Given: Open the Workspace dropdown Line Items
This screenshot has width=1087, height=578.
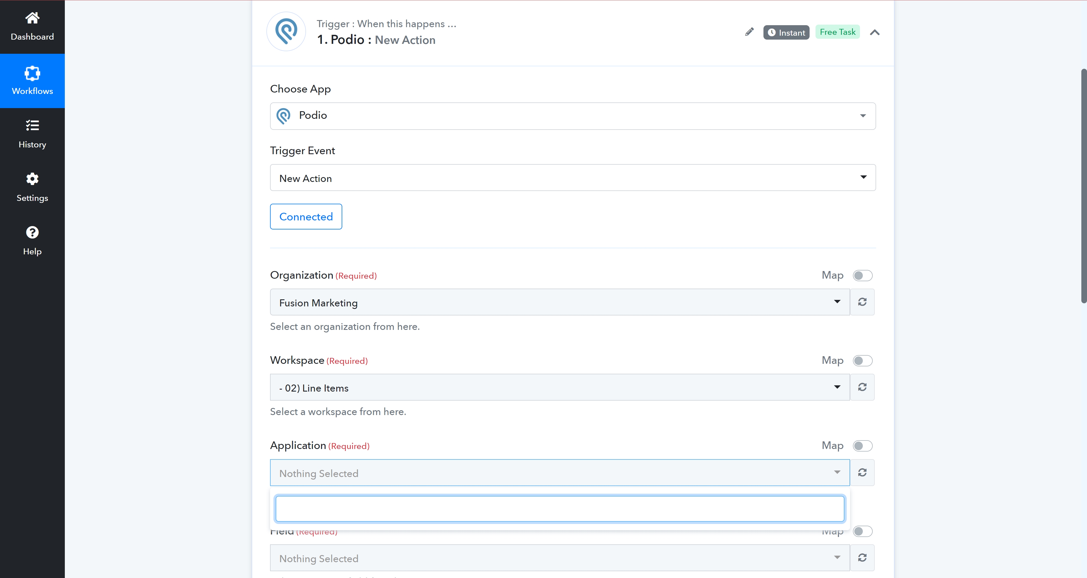Looking at the screenshot, I should click(560, 387).
